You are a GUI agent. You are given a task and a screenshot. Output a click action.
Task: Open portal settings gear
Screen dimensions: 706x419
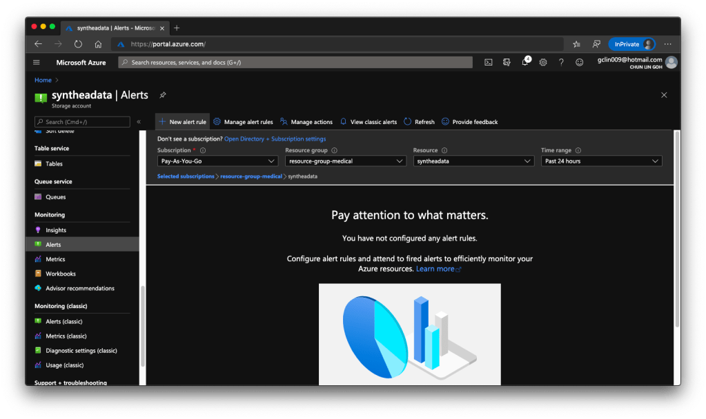point(543,62)
